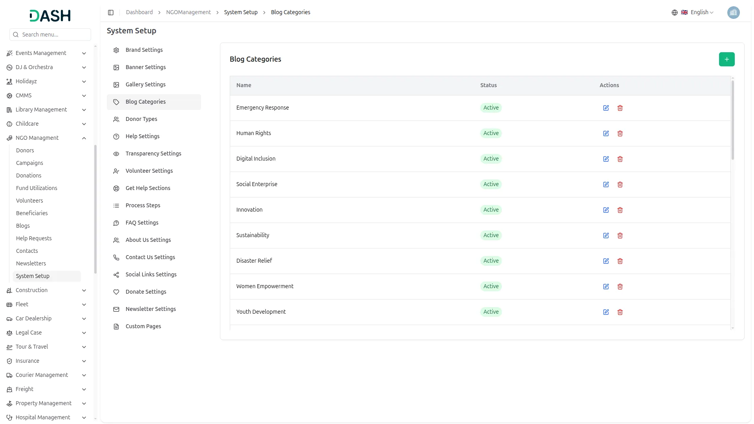Delete the Disaster Relief category
The width and height of the screenshot is (754, 424).
(620, 261)
